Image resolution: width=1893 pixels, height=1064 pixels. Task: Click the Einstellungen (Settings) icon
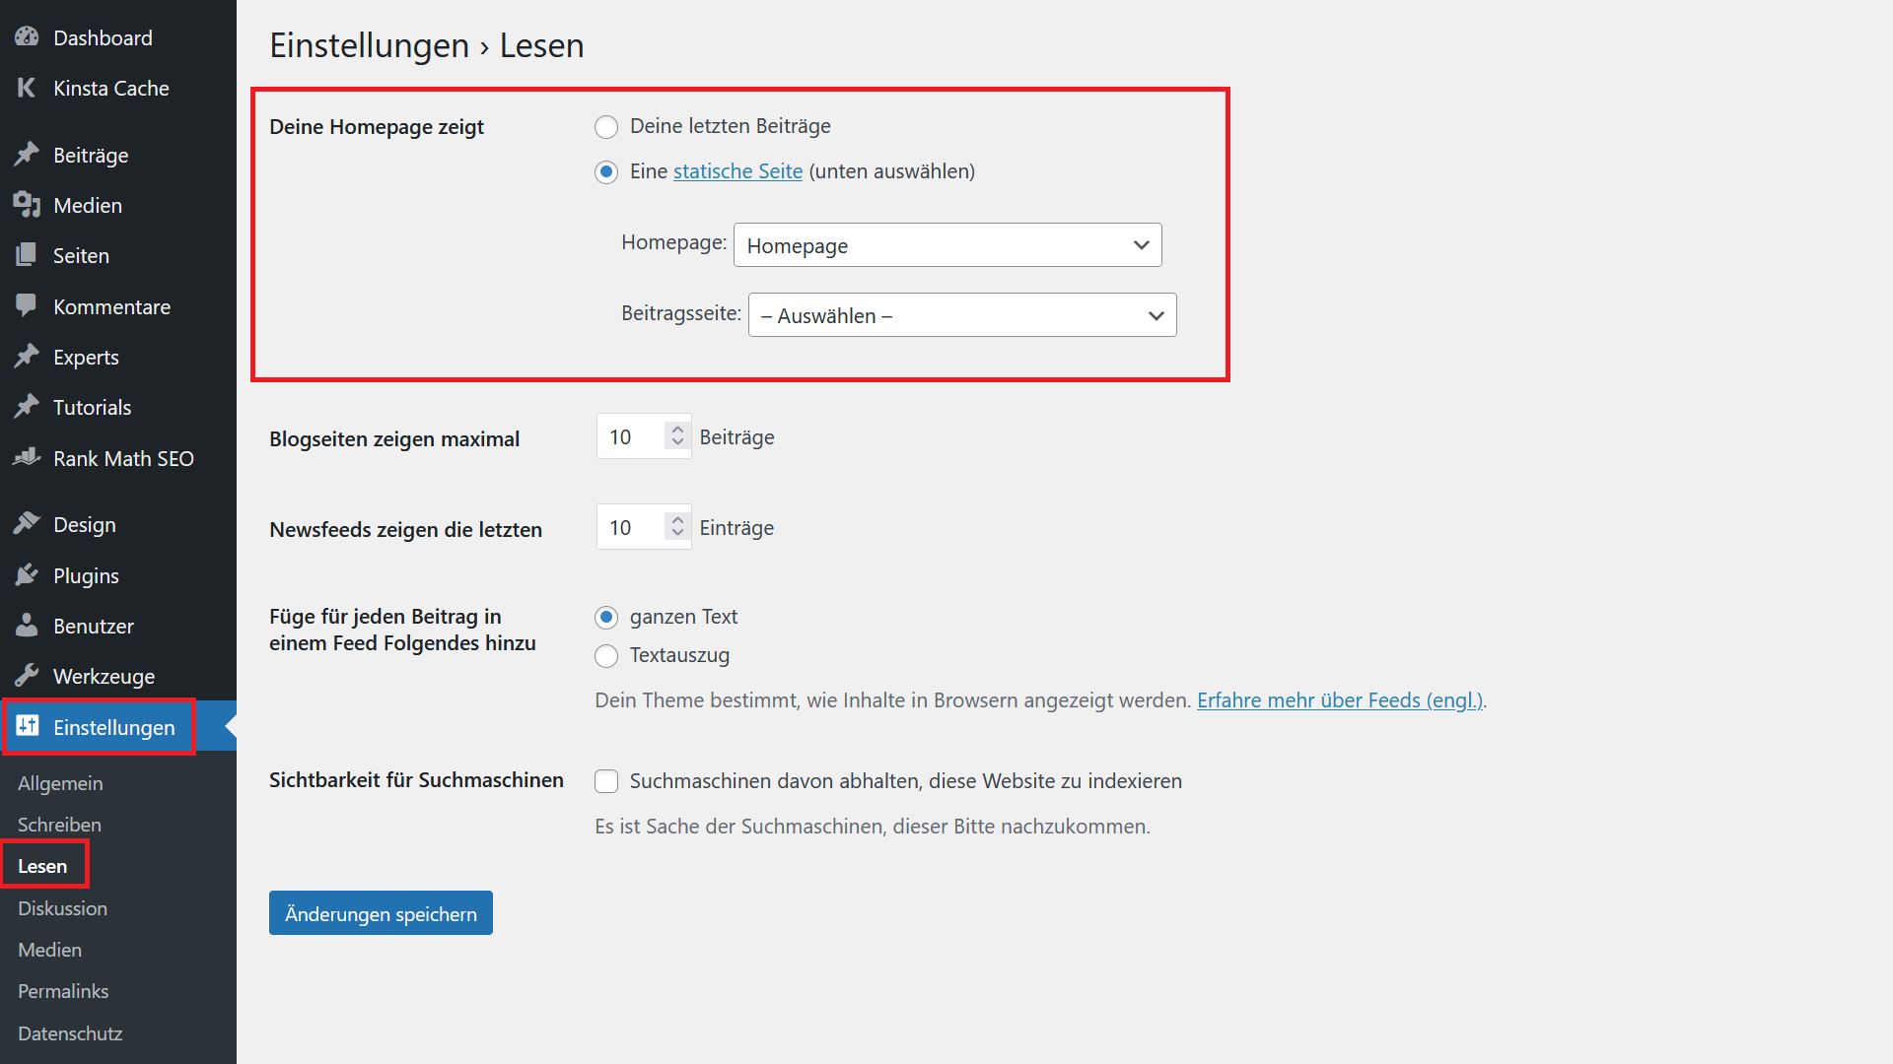28,726
